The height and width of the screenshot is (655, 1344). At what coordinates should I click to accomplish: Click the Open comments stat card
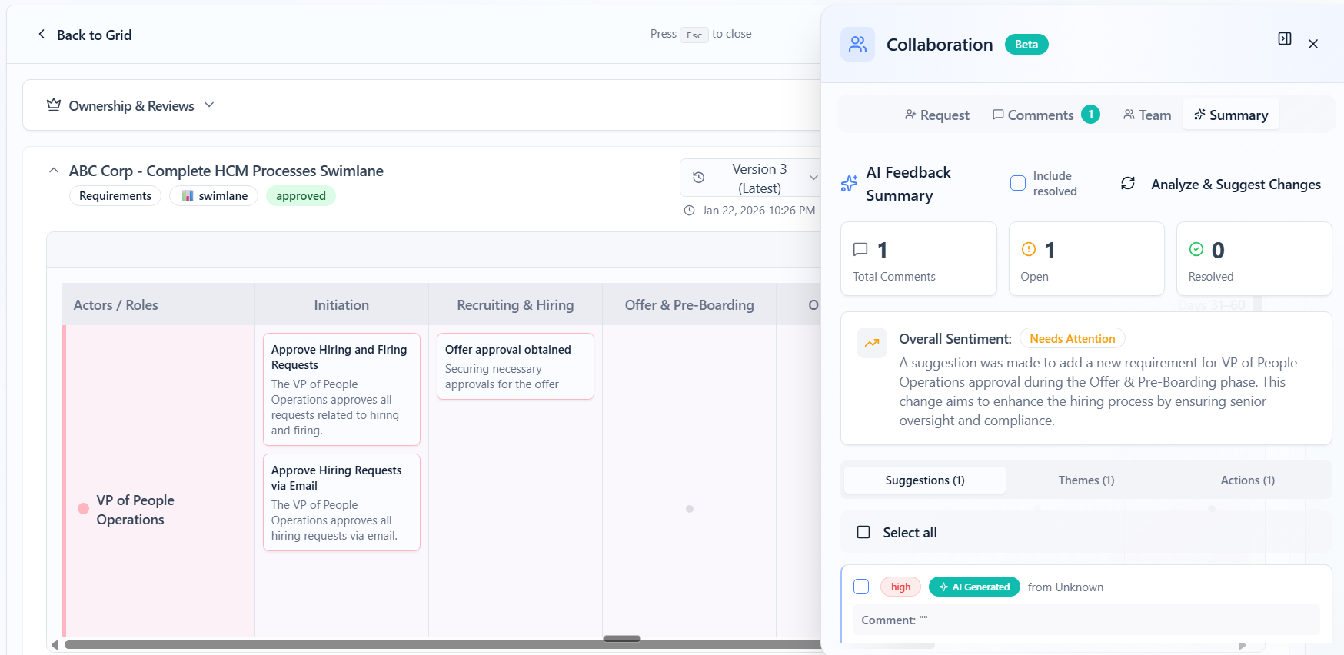[x=1086, y=258]
